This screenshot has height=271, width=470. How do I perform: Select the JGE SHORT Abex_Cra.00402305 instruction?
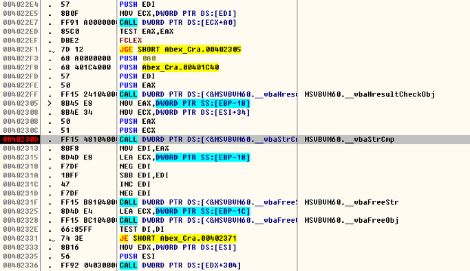180,50
